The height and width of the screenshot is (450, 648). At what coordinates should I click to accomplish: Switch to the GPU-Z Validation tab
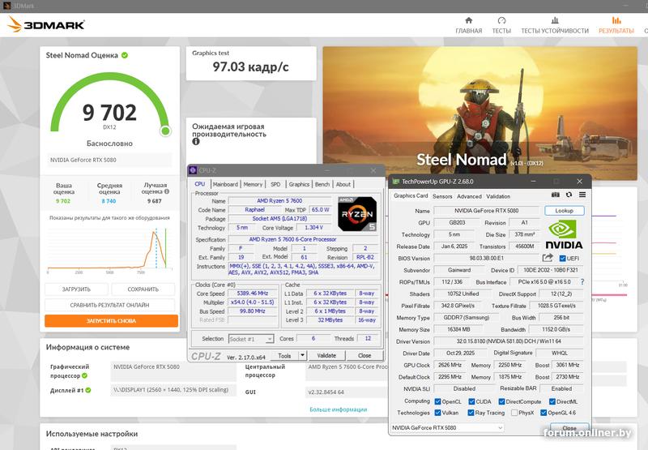click(x=498, y=196)
